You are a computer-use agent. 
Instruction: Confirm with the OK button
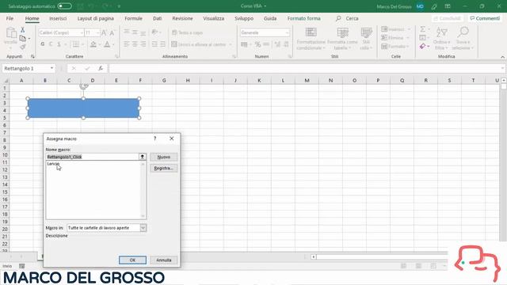coord(132,260)
